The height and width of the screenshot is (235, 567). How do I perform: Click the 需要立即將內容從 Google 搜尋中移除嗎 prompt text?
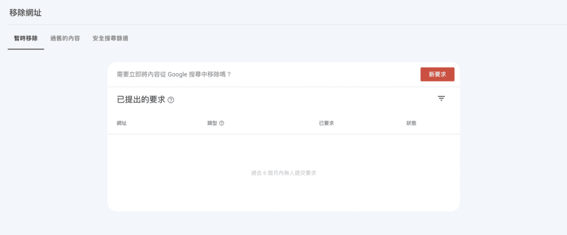tap(173, 74)
